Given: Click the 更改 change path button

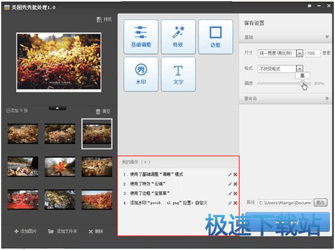Looking at the screenshot, I should coord(320,202).
